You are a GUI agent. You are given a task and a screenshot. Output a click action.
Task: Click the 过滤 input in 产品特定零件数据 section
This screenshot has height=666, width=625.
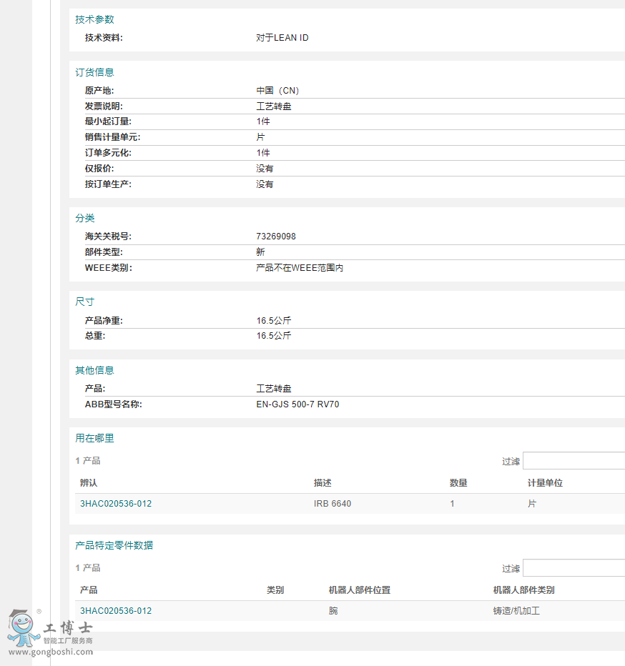(574, 568)
